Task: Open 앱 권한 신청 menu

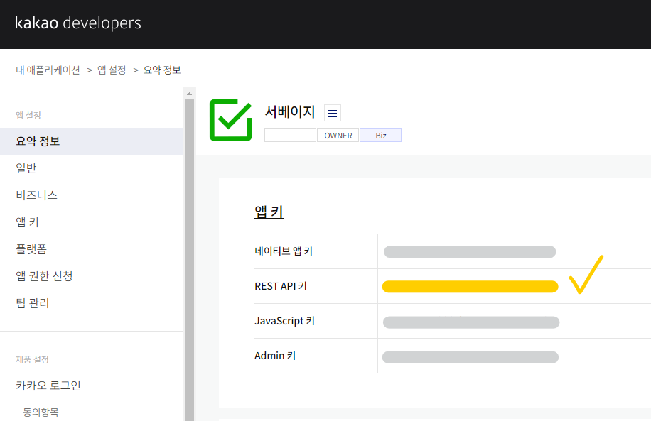Action: (x=45, y=276)
